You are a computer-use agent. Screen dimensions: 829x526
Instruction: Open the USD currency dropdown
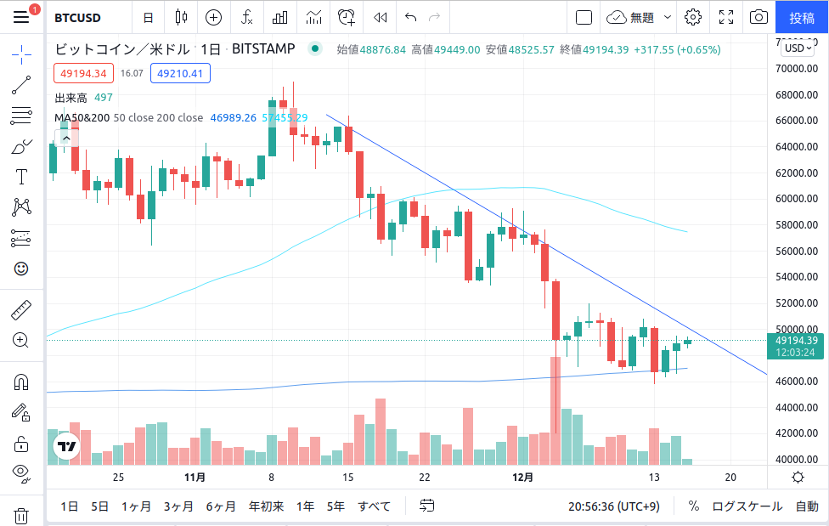[797, 48]
